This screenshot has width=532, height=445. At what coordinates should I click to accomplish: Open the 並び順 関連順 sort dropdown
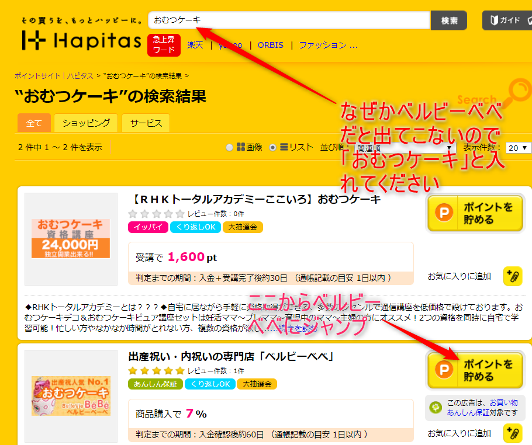(405, 148)
